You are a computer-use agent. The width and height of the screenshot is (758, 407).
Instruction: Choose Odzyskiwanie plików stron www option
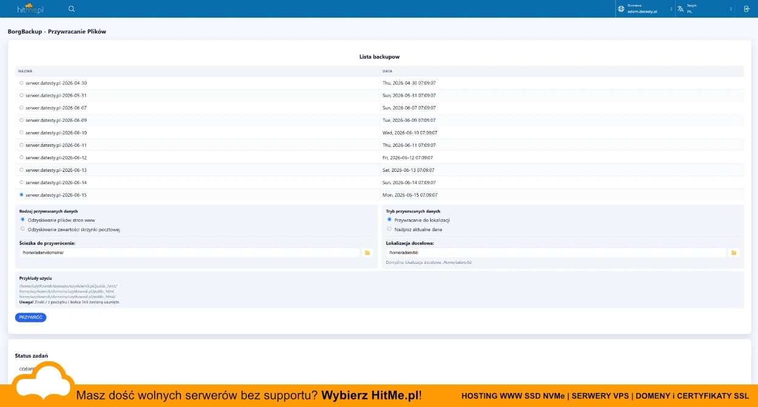(23, 219)
